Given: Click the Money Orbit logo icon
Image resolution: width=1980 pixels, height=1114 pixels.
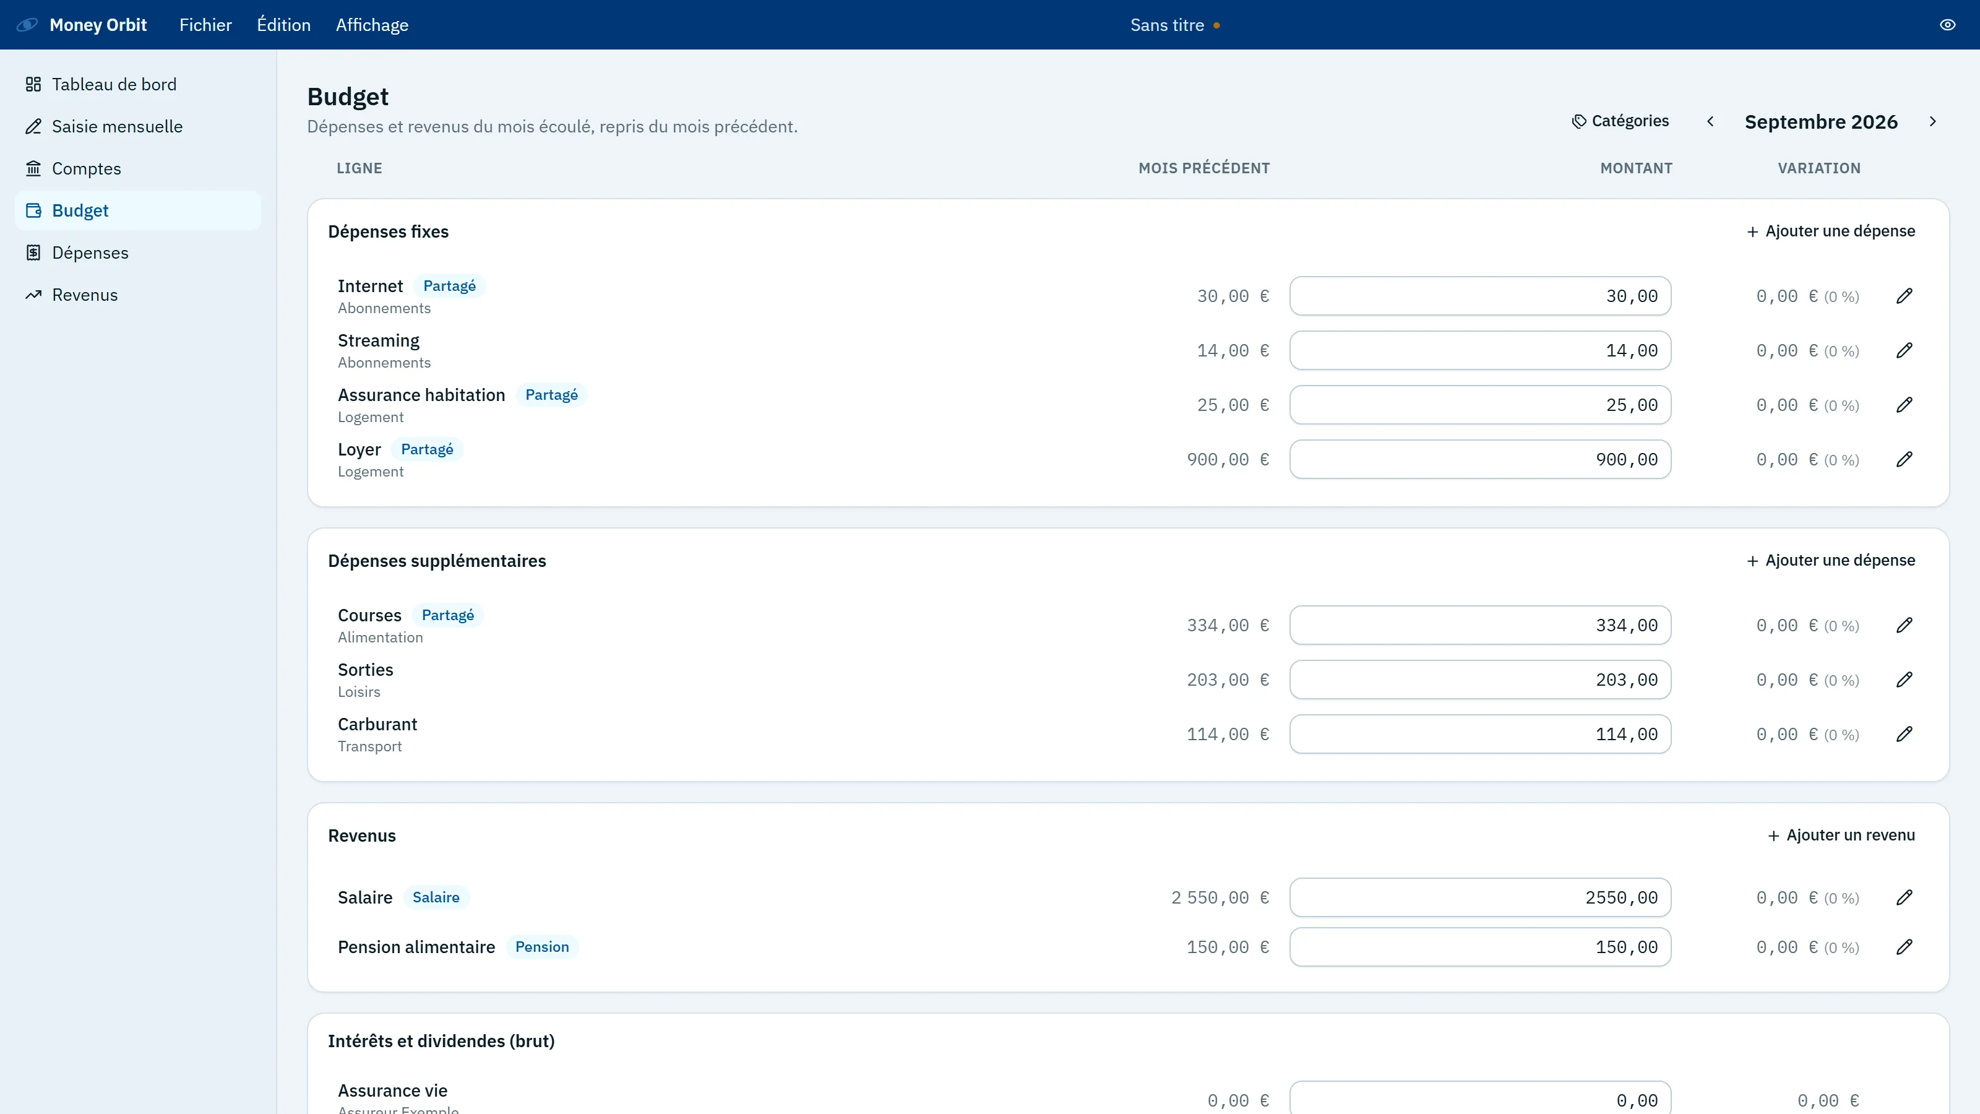Looking at the screenshot, I should pos(27,25).
